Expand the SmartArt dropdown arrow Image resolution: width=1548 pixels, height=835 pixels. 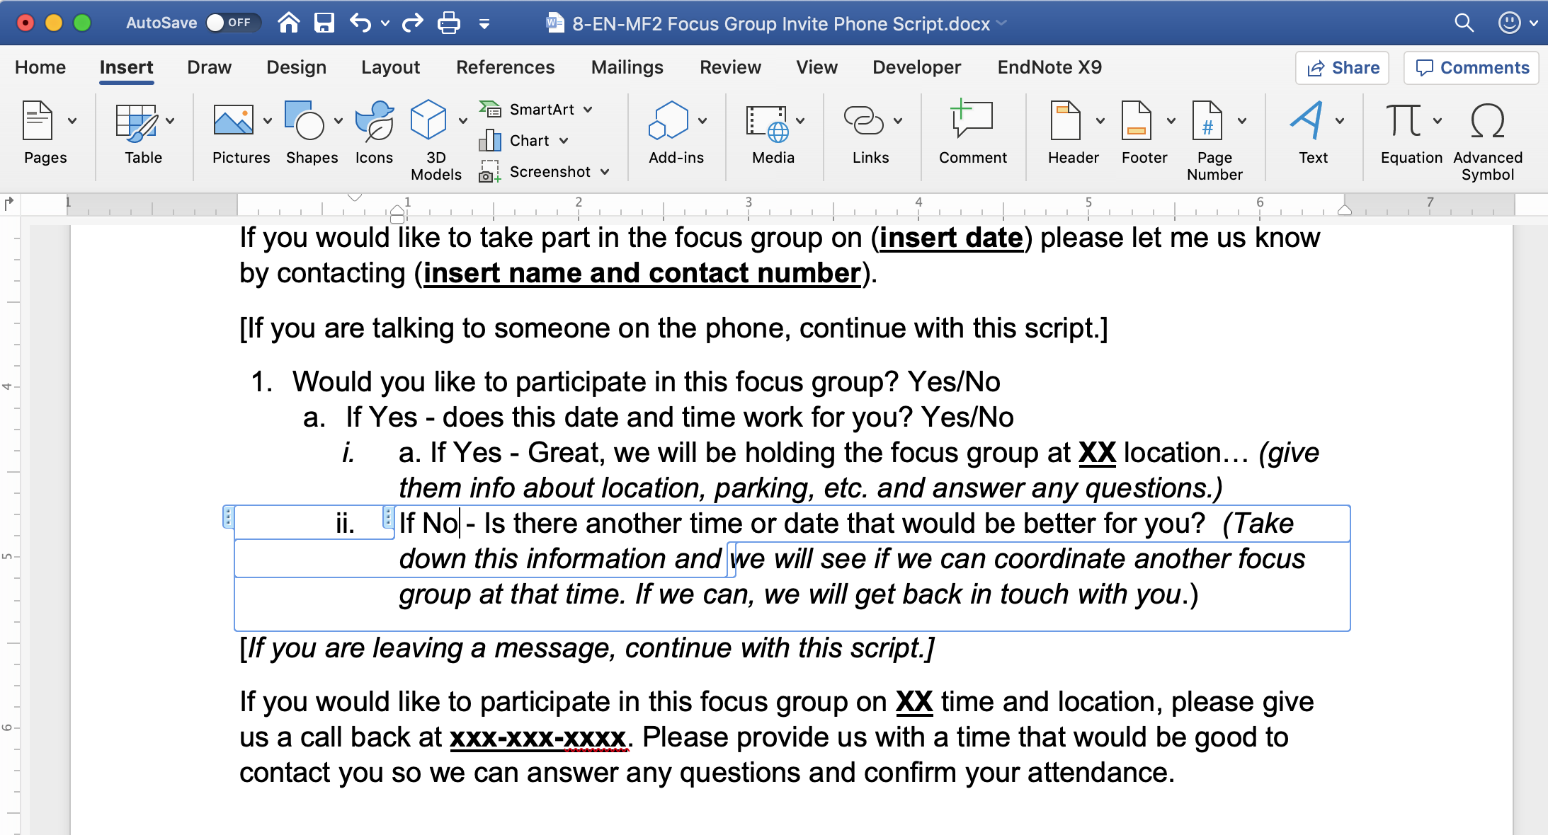tap(591, 109)
